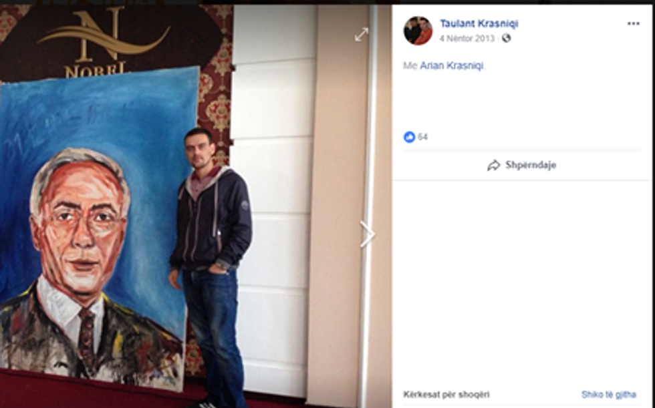Open photo in fullscreen with expand arrows
Screen dimensions: 655x408
362,35
